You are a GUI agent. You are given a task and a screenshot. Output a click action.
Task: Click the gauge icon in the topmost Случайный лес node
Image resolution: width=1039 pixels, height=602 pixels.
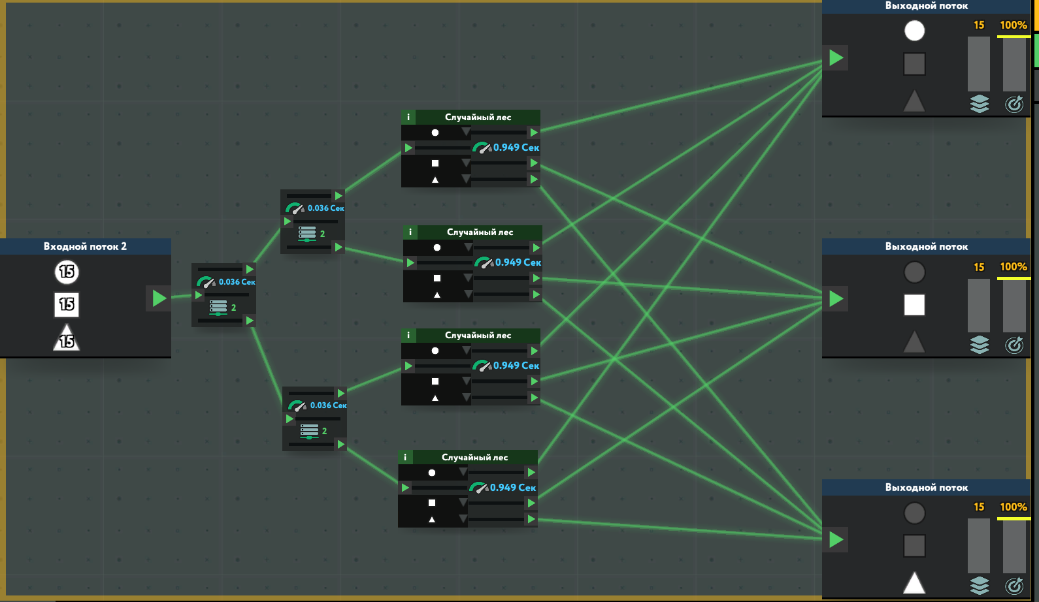(482, 148)
